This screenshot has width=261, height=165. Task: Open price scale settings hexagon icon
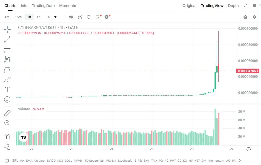pyautogui.click(x=248, y=149)
